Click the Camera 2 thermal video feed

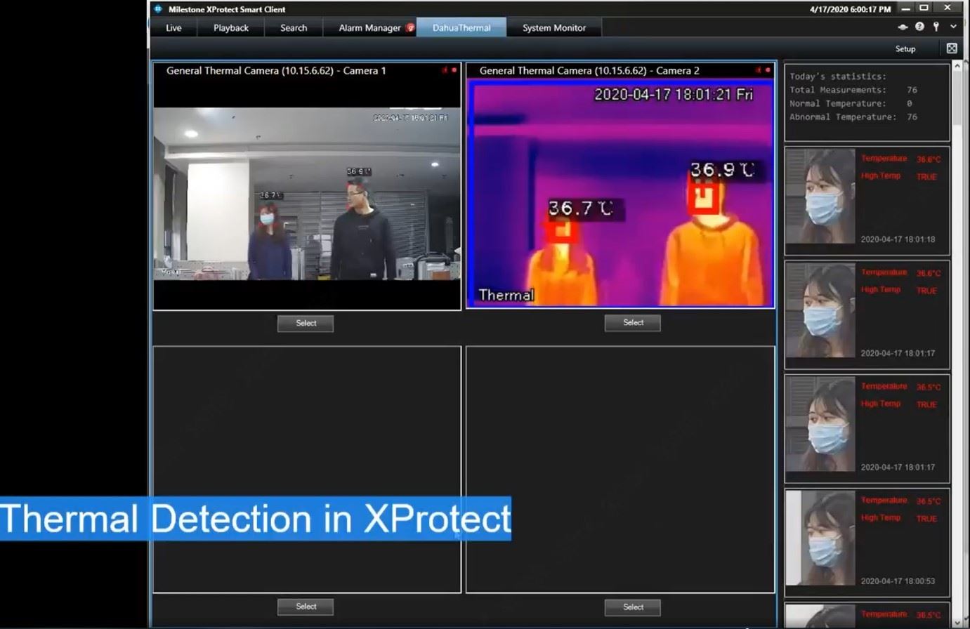(620, 193)
